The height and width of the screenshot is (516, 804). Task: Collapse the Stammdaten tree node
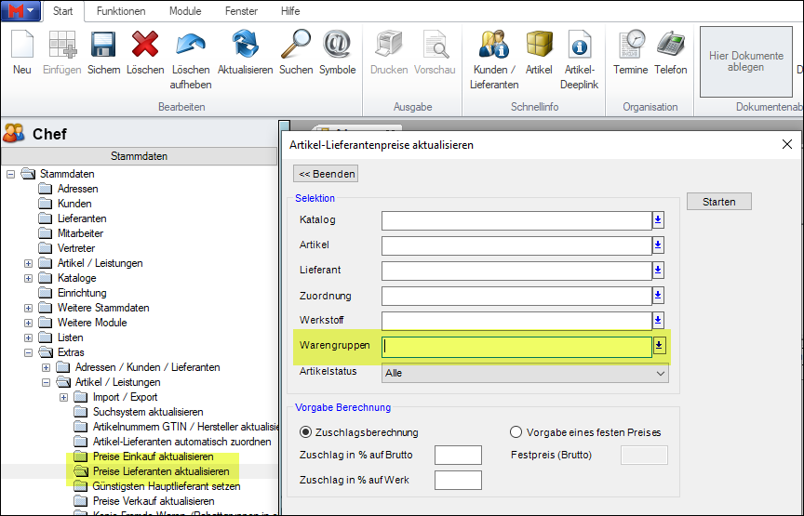[11, 174]
